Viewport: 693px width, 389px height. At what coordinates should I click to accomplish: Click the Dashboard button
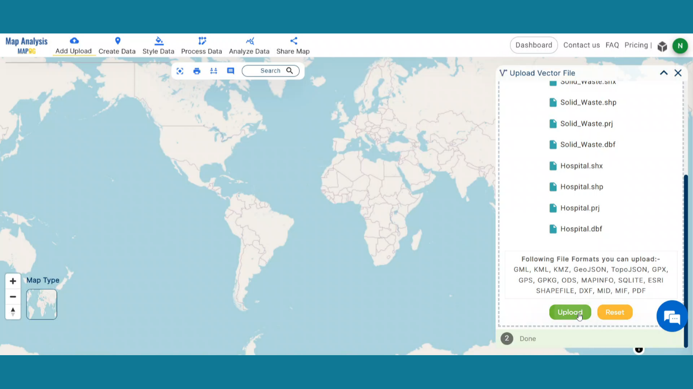click(534, 45)
